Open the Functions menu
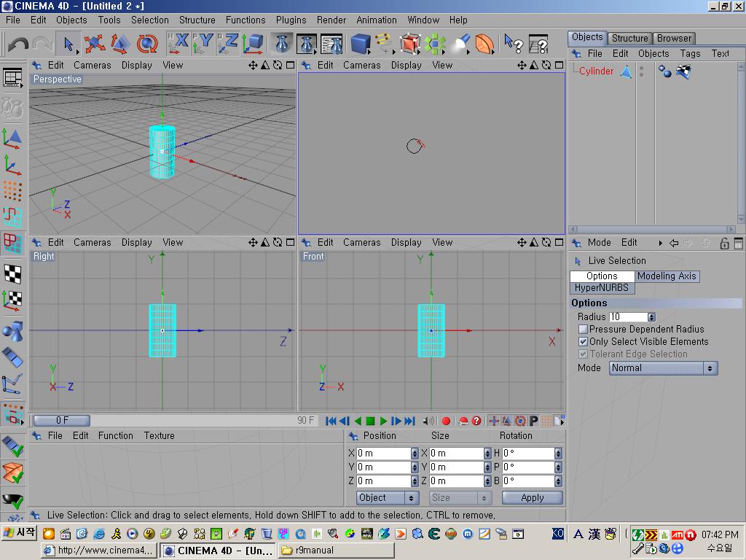The width and height of the screenshot is (746, 560). coord(246,20)
